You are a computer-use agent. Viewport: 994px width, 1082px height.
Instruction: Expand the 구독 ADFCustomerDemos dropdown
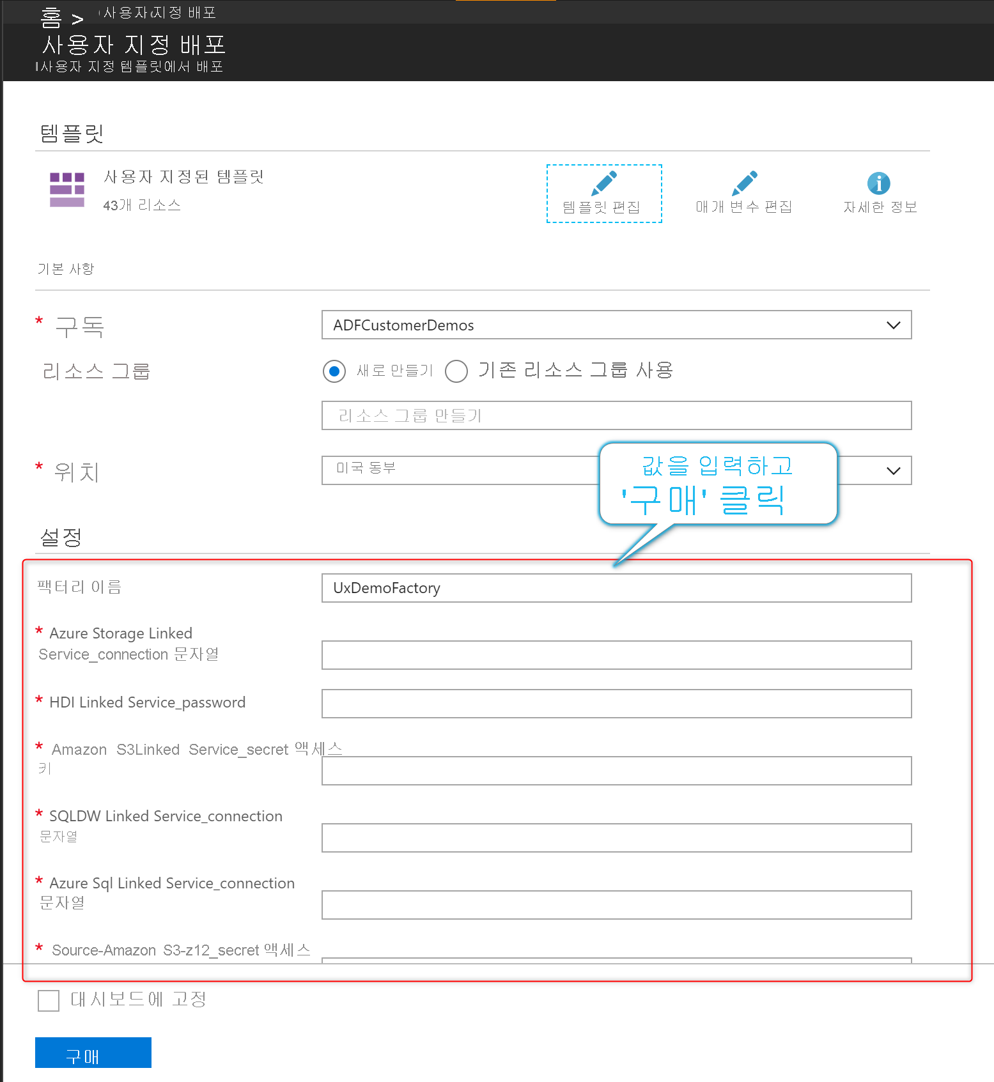point(616,325)
